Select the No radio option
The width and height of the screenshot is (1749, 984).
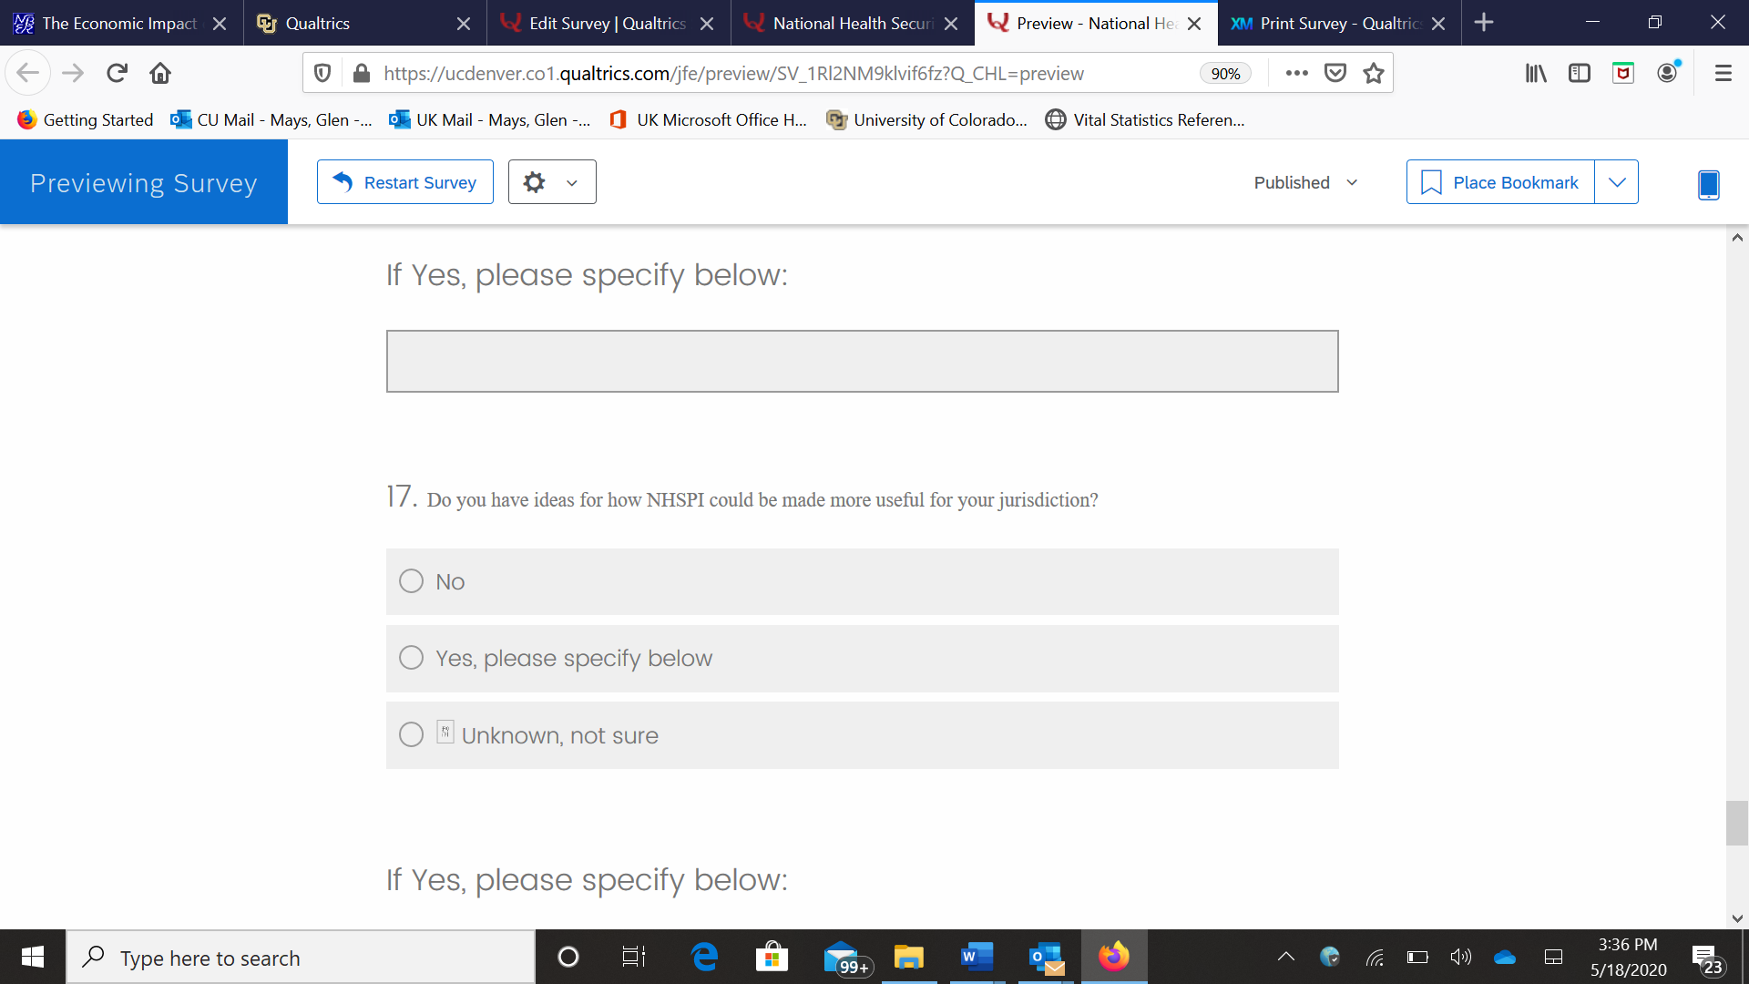coord(412,581)
